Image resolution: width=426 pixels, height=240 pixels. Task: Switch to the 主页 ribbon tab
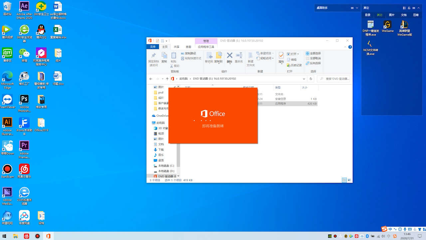(165, 47)
